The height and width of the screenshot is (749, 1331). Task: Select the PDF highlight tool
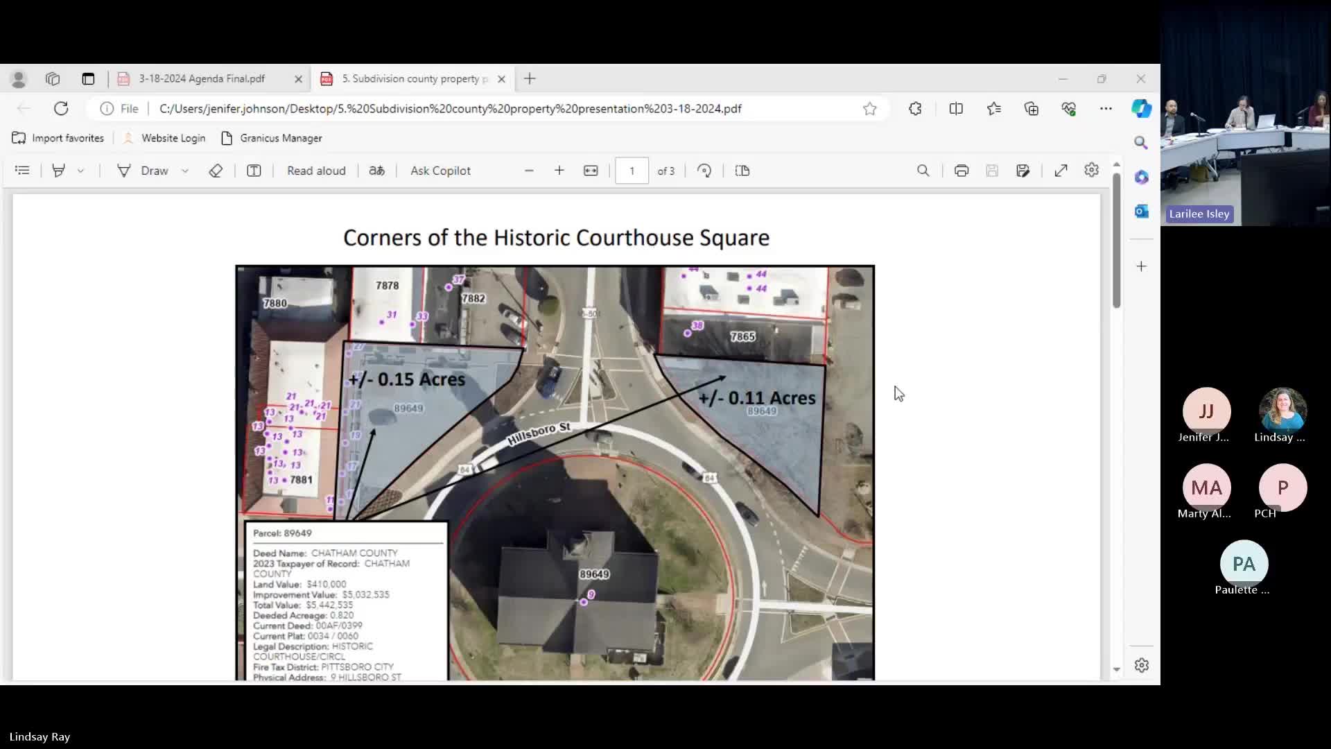(59, 171)
